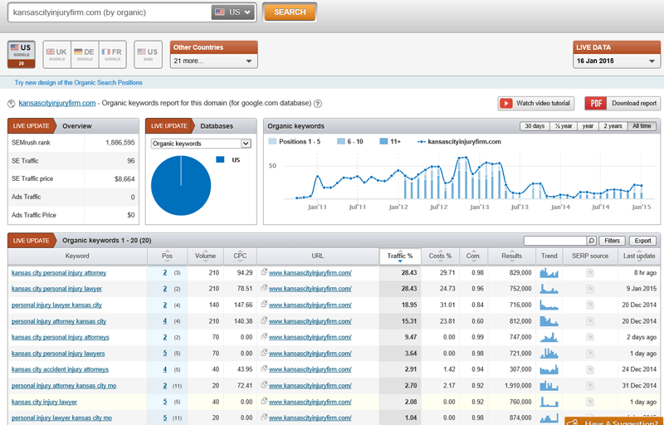Click trend chart for personal injury attorney kansas city mo

(x=549, y=386)
